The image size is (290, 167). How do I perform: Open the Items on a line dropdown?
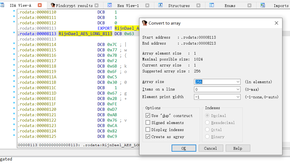pyautogui.click(x=238, y=89)
